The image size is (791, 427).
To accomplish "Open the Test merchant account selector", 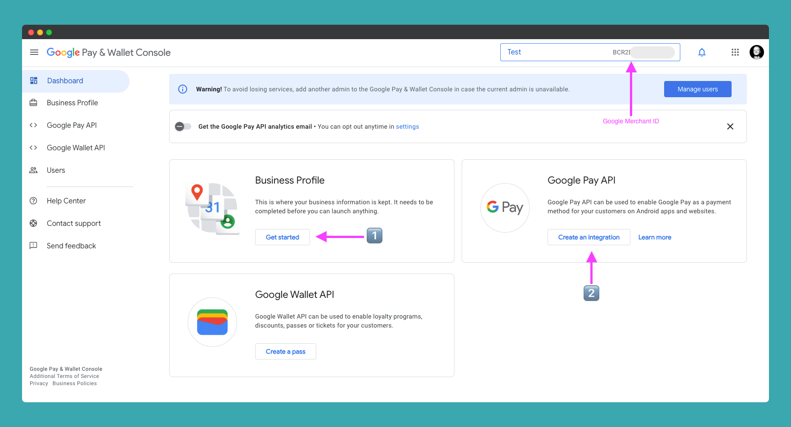I will [589, 52].
